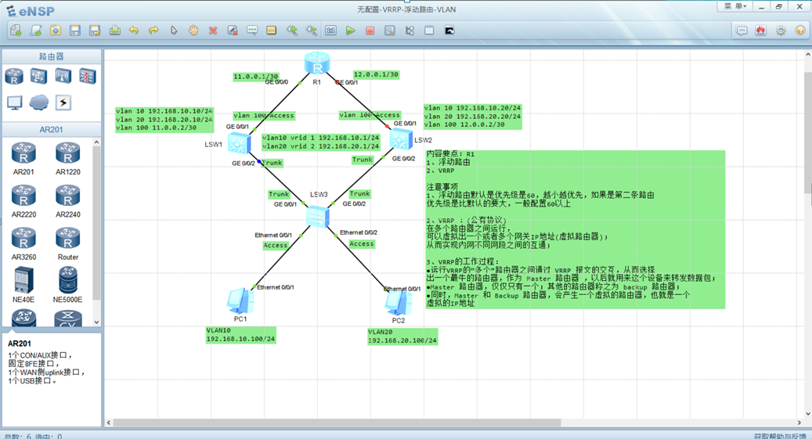This screenshot has width=812, height=439.
Task: Click the R1 router on canvas
Action: coord(317,63)
